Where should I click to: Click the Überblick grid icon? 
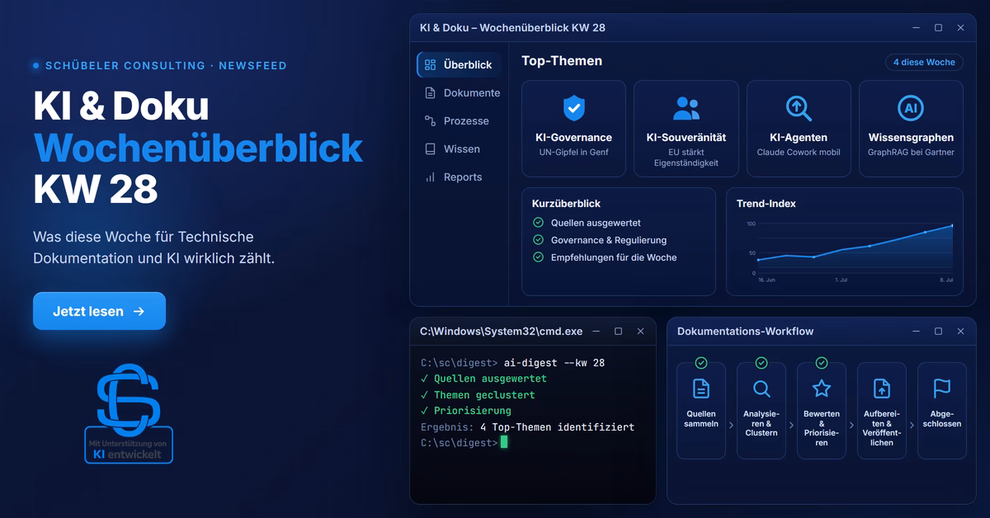click(x=430, y=64)
